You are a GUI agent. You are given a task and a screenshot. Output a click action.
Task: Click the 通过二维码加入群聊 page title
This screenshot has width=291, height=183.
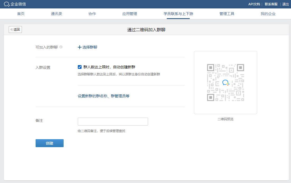[146, 30]
